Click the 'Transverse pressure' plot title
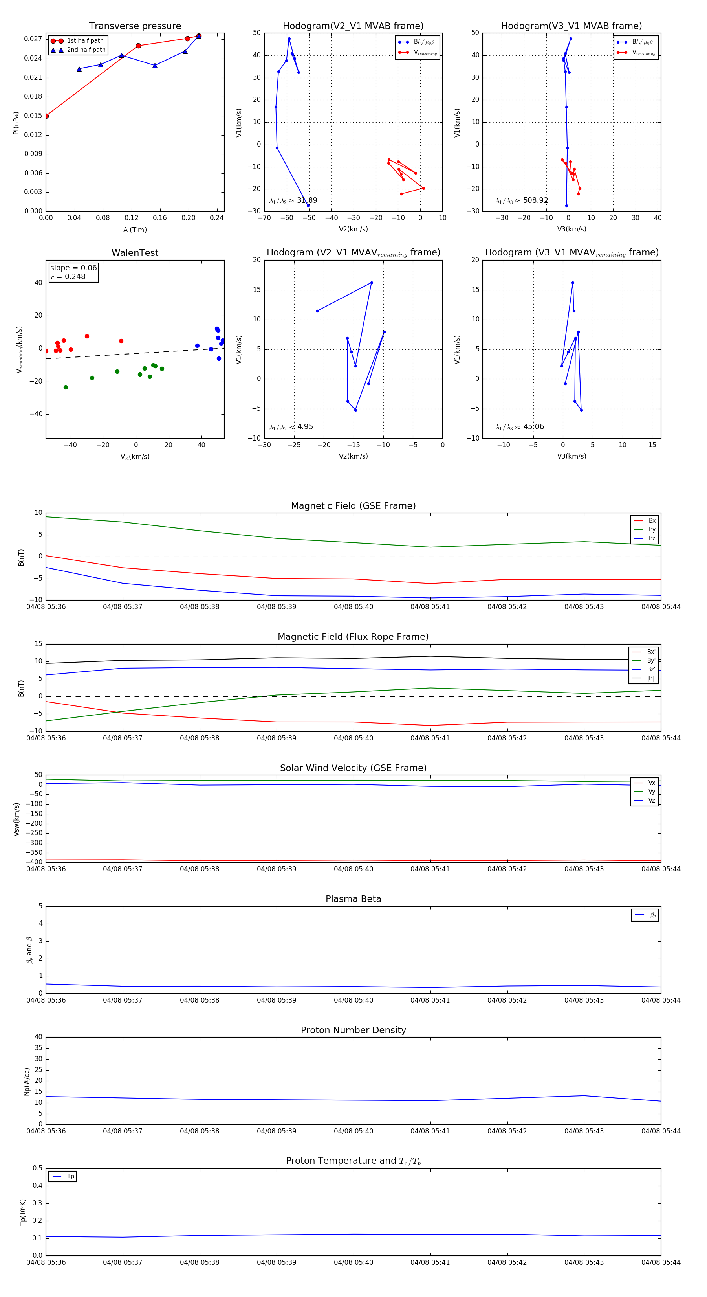Viewport: 707px width, 1297px height. pos(135,26)
